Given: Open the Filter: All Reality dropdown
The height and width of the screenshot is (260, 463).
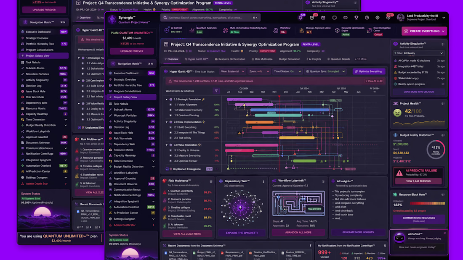Looking at the screenshot, I should pos(418,53).
